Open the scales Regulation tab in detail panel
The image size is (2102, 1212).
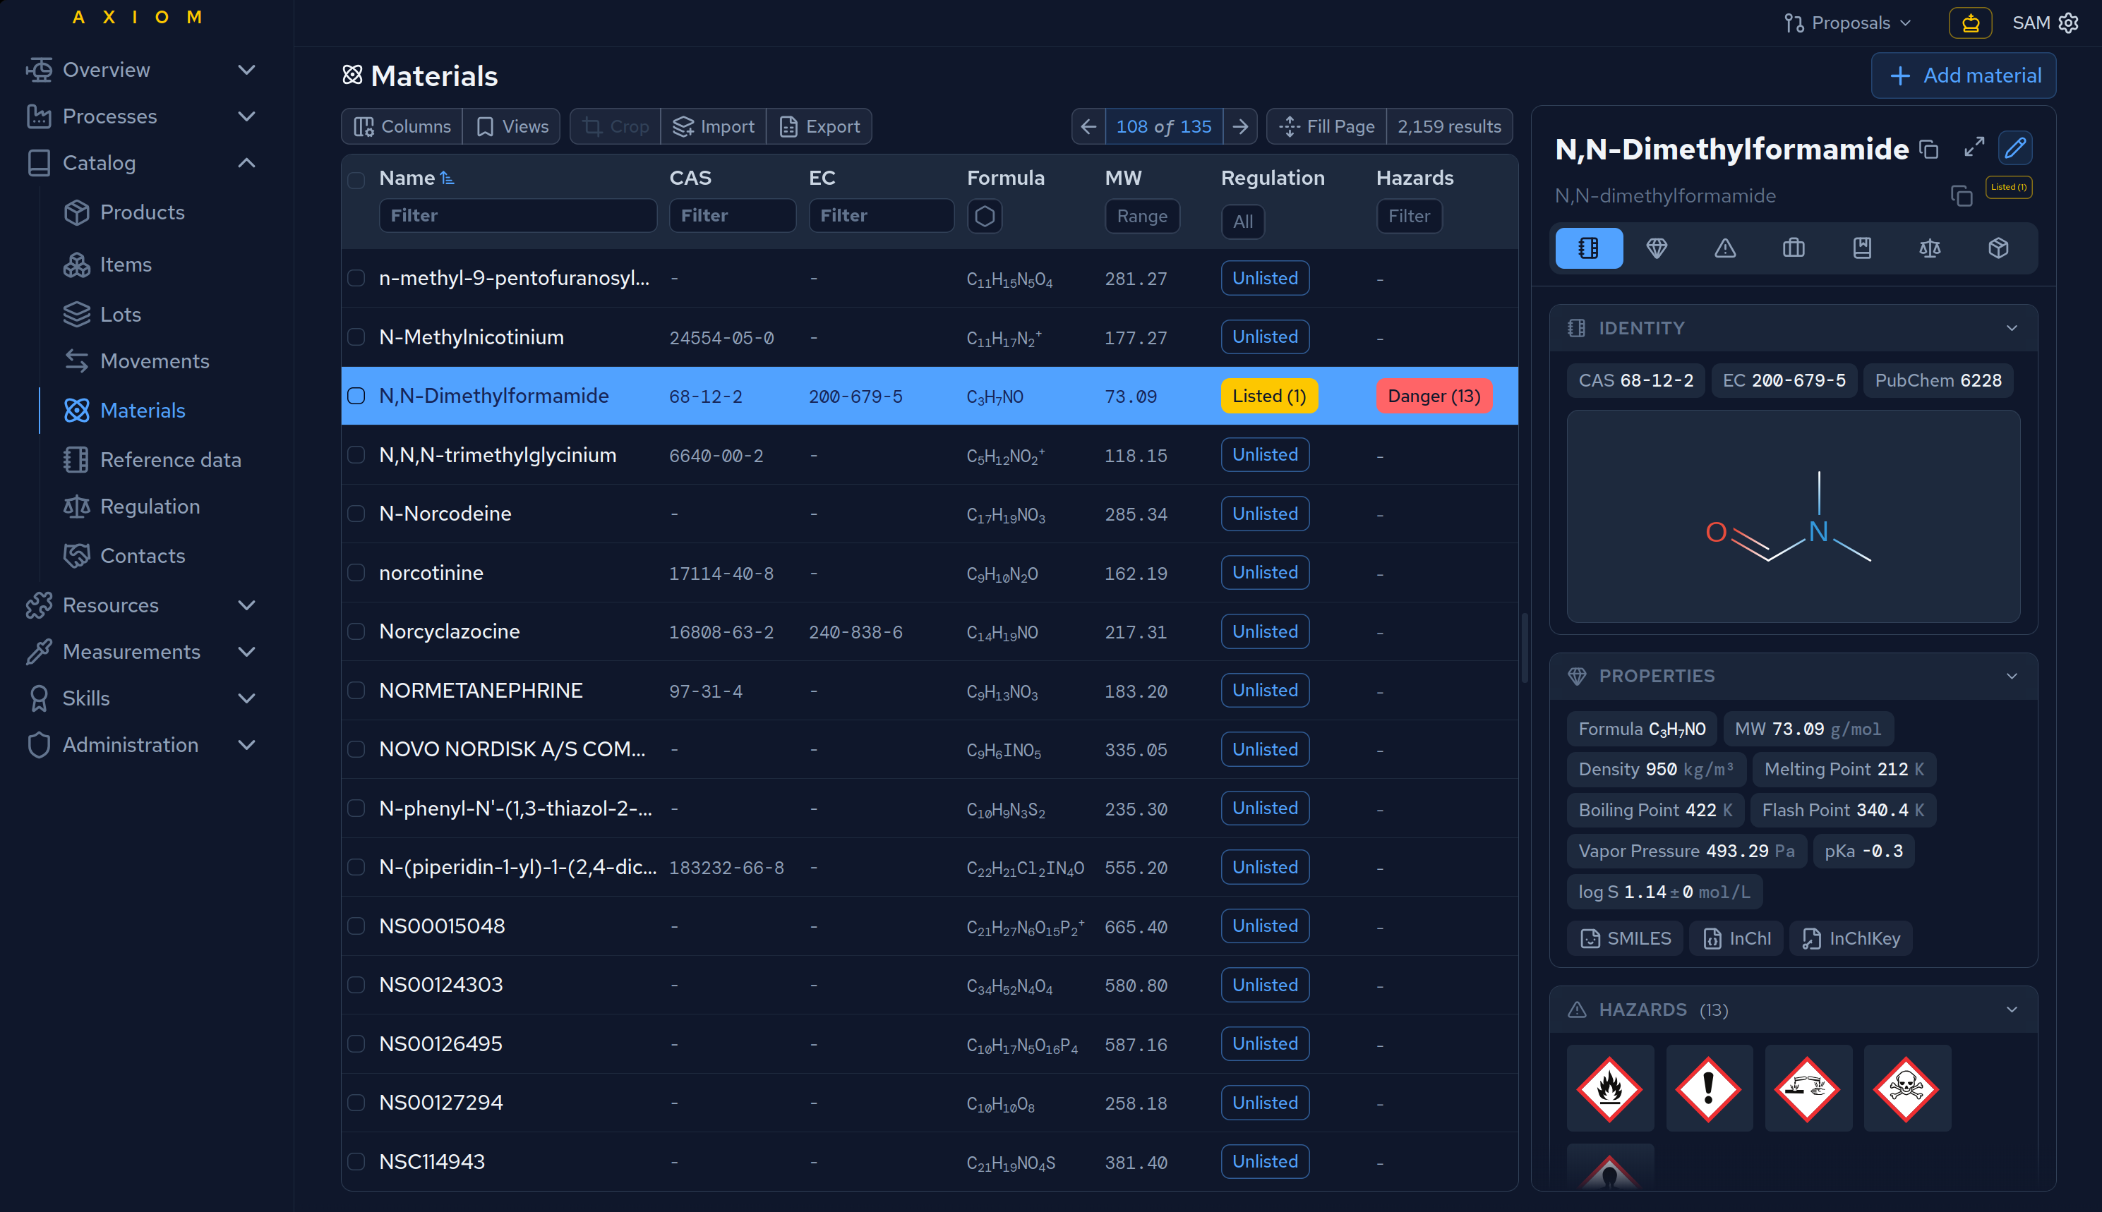pos(1930,248)
